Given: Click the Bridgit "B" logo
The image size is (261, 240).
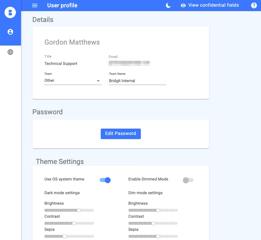Looking at the screenshot, I should click(x=10, y=13).
